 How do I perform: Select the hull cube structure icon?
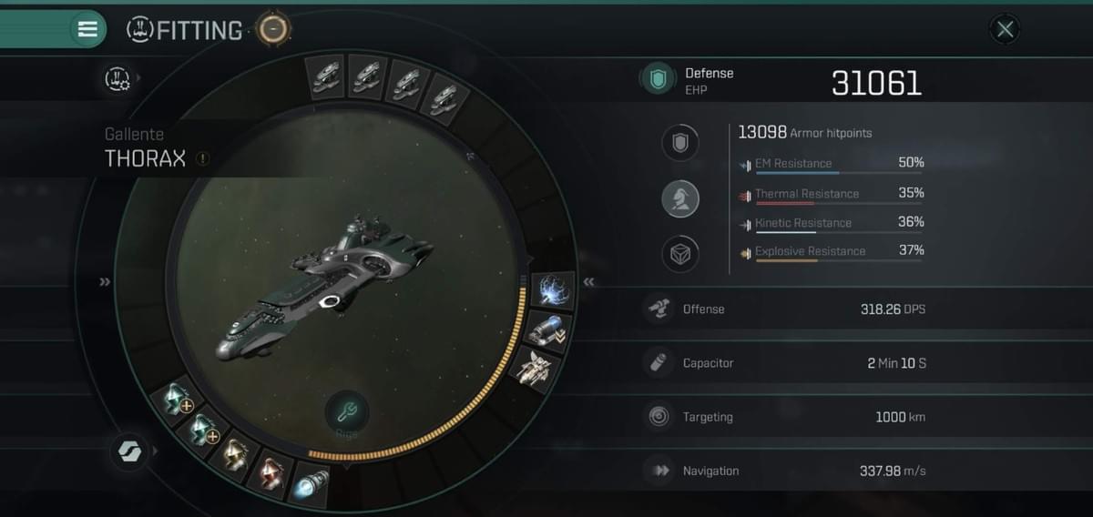(679, 254)
